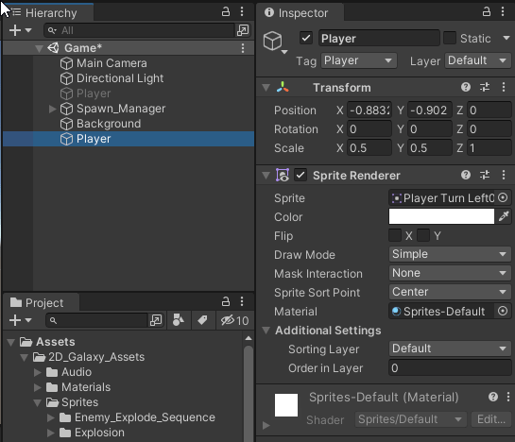Select Background object in Hierarchy
515x442 pixels.
coord(109,124)
